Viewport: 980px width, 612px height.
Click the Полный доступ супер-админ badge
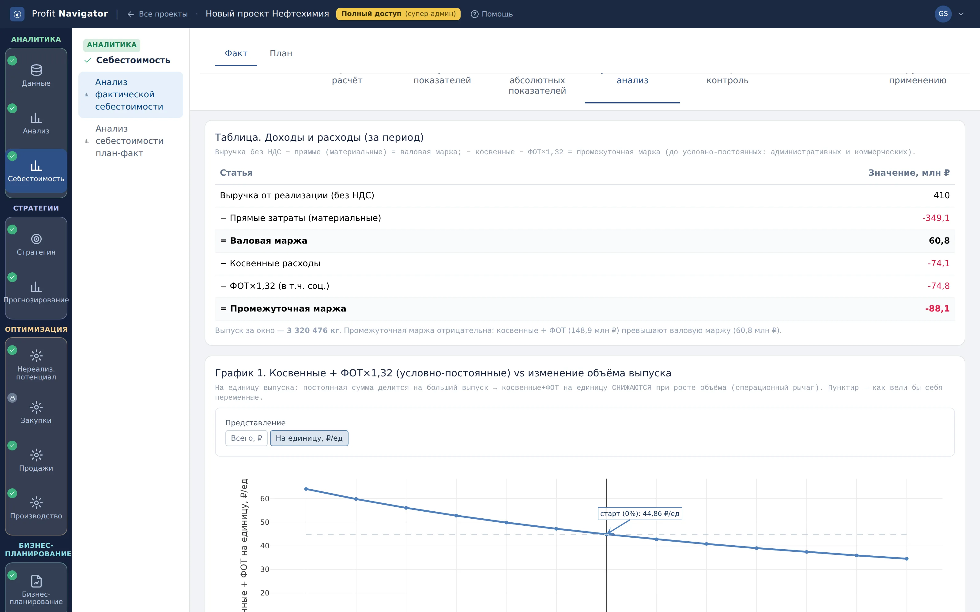pos(398,14)
